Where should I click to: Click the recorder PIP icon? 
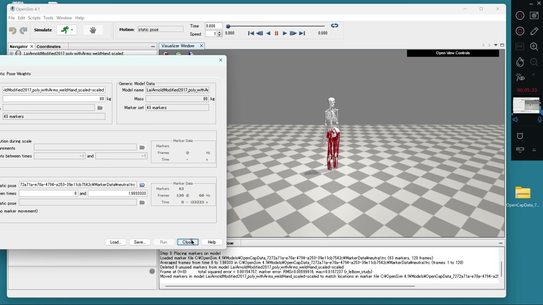pyautogui.click(x=520, y=47)
